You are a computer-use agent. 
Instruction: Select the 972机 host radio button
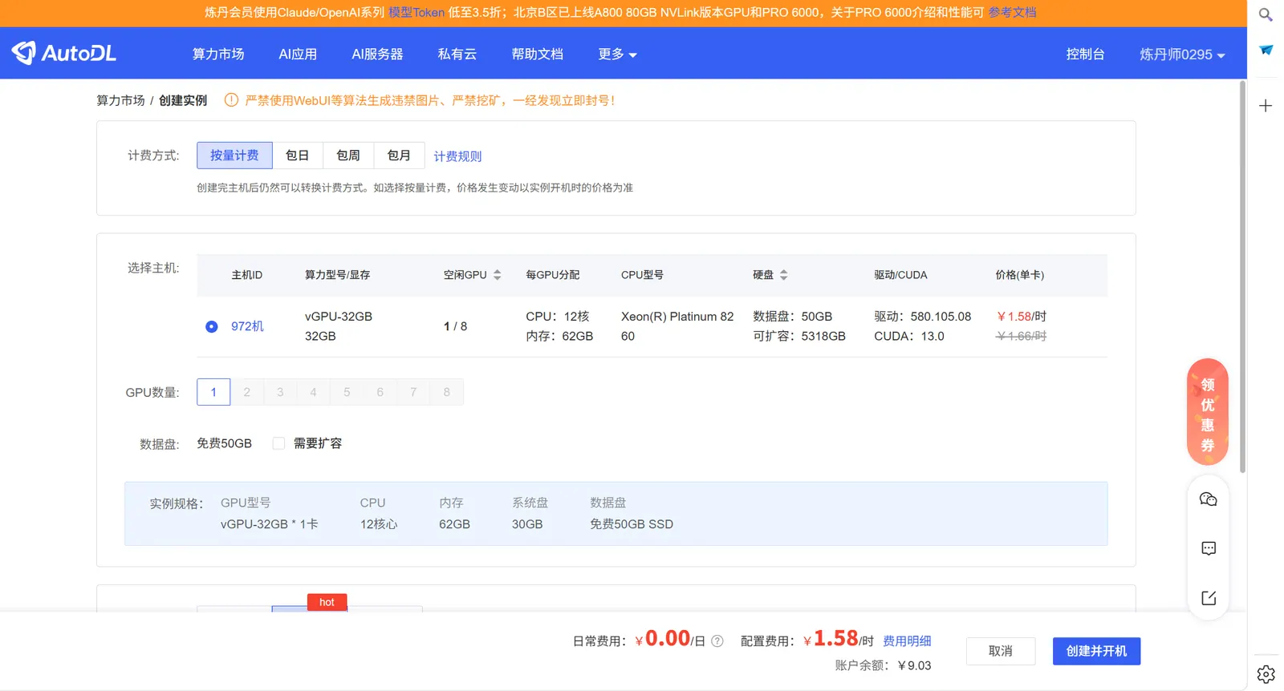tap(212, 326)
